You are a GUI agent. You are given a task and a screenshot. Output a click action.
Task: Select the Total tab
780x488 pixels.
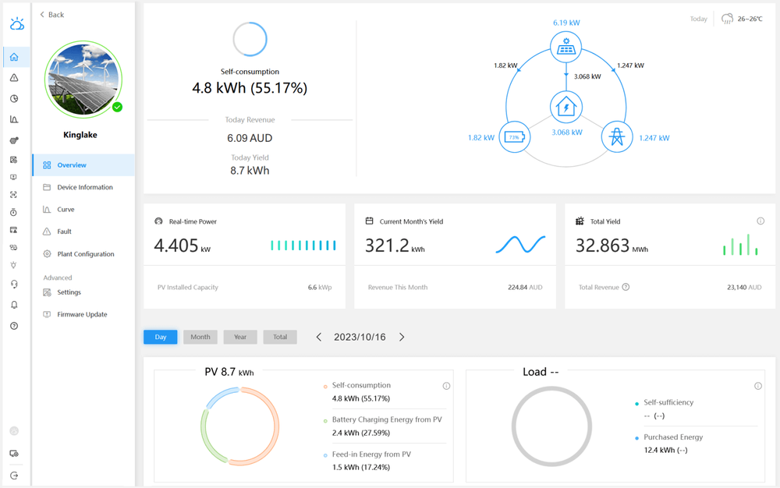point(280,337)
